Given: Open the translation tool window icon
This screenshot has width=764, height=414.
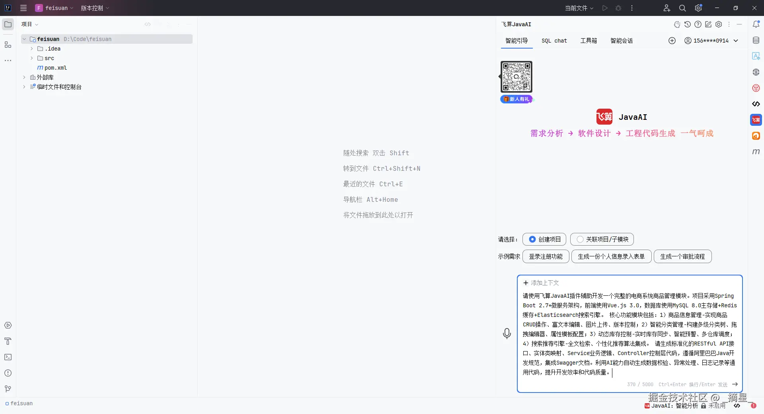Looking at the screenshot, I should point(756,56).
